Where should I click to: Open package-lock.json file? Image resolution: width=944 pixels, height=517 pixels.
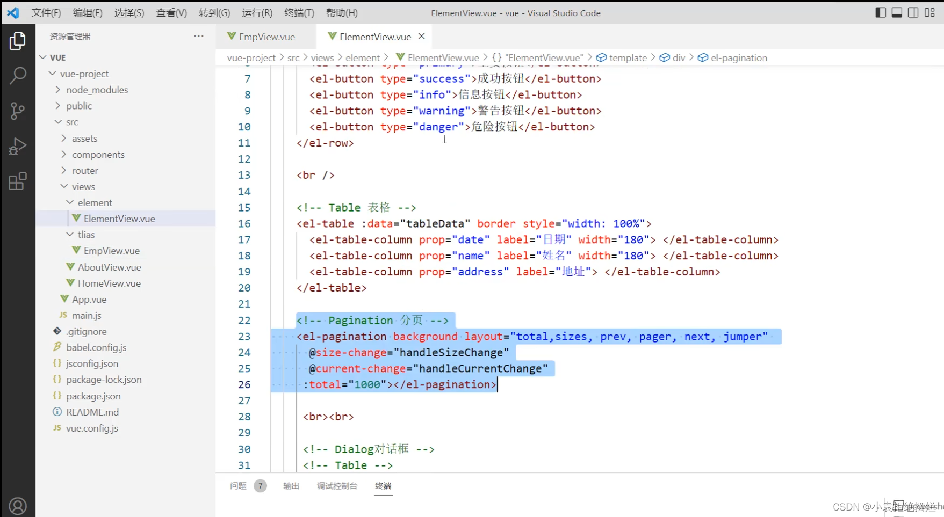(126, 380)
